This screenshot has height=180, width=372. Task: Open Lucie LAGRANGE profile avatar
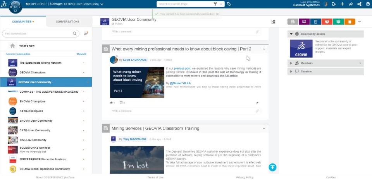point(326,4)
